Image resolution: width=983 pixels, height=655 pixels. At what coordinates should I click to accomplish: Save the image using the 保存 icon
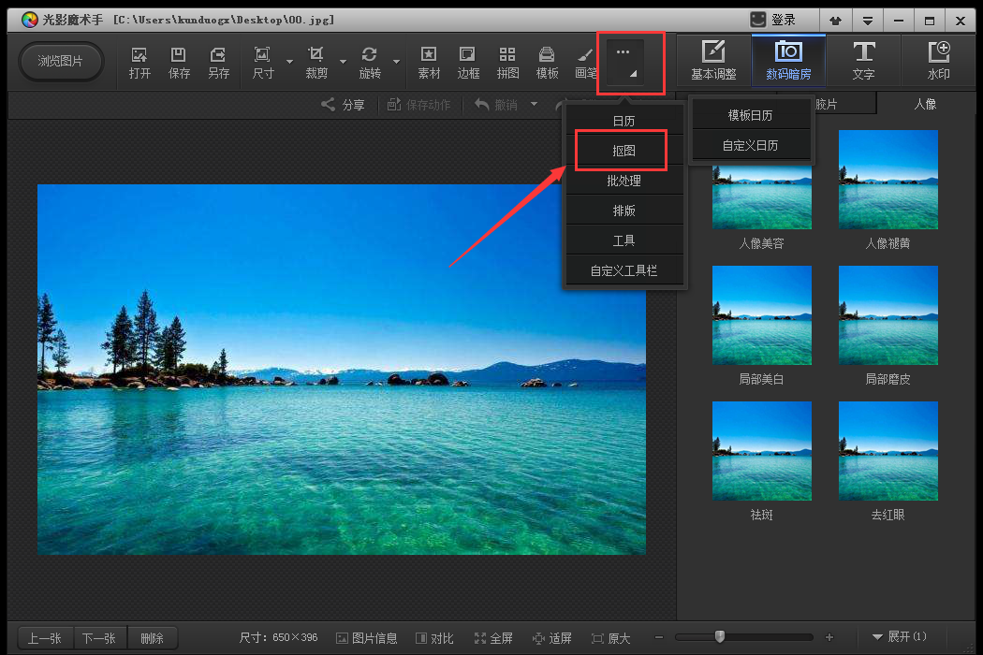coord(179,61)
